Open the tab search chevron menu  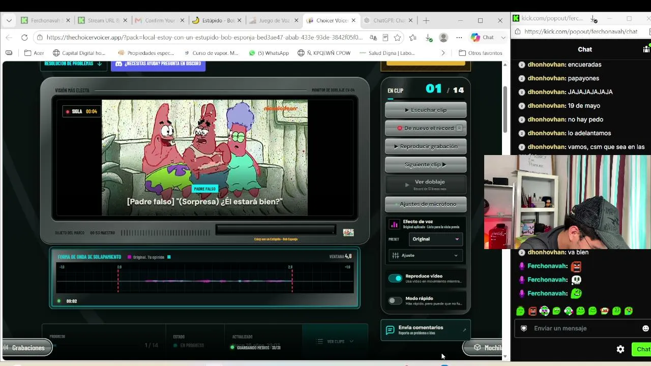[x=9, y=20]
